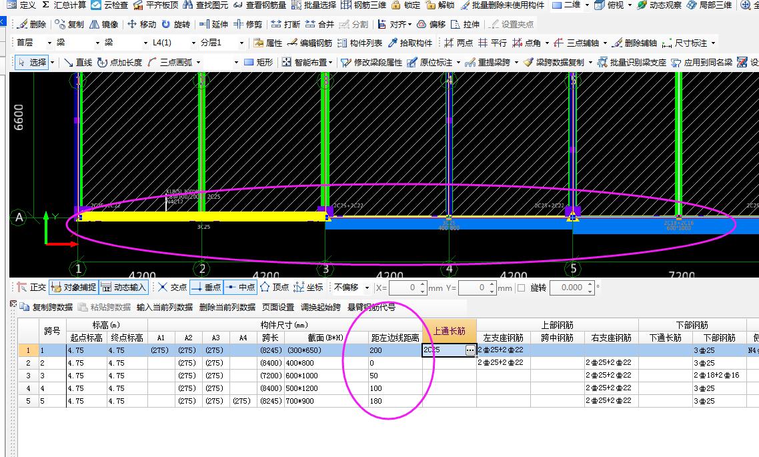The image size is (759, 457).
Task: Expand 智能布置 dropdown arrow
Action: (331, 63)
